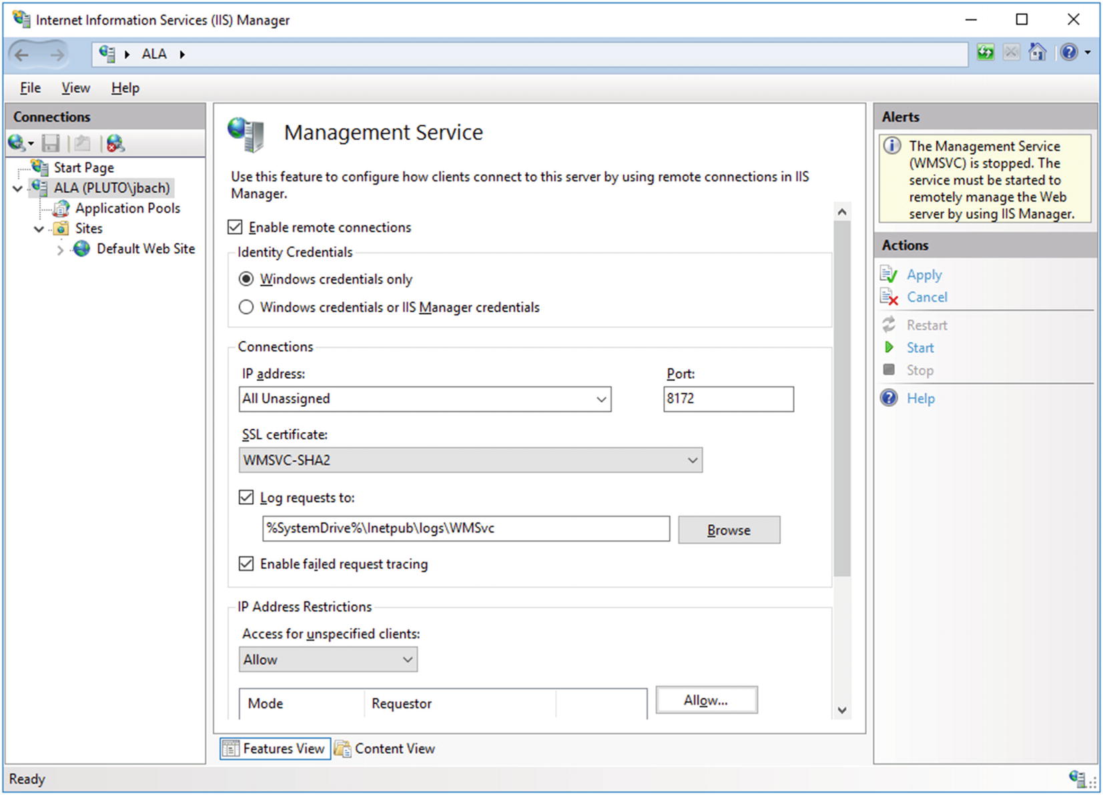Image resolution: width=1103 pixels, height=795 pixels.
Task: Open the View menu
Action: point(75,88)
